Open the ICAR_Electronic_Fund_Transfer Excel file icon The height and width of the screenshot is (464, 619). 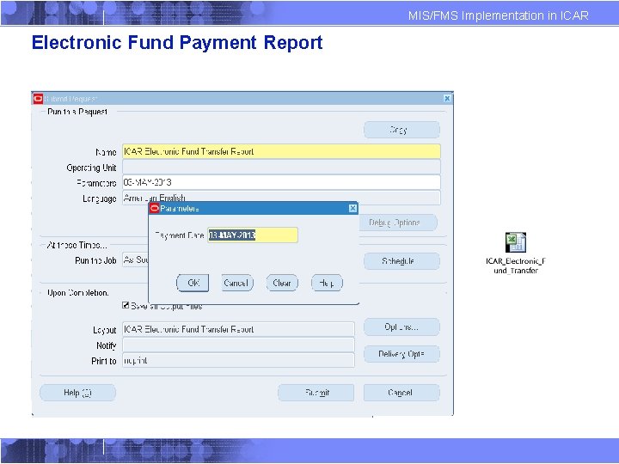pos(516,242)
